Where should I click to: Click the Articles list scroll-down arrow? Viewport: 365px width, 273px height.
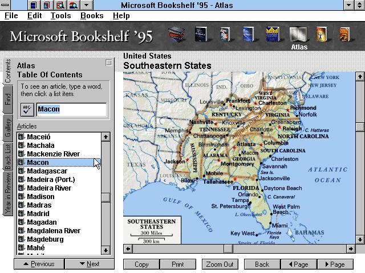[106, 250]
